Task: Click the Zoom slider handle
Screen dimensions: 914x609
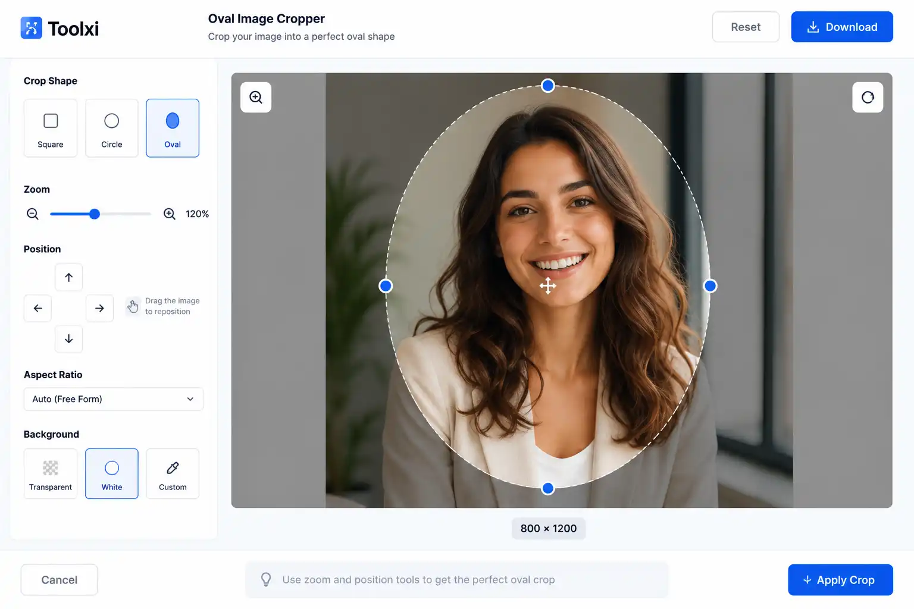Action: point(95,214)
